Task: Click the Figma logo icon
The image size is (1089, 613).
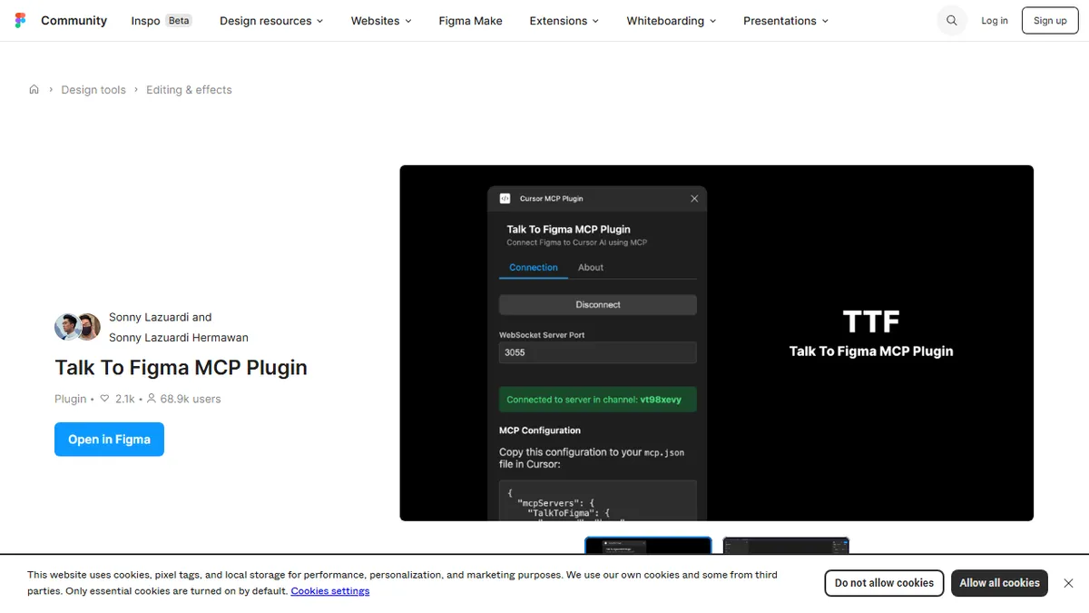Action: [21, 20]
